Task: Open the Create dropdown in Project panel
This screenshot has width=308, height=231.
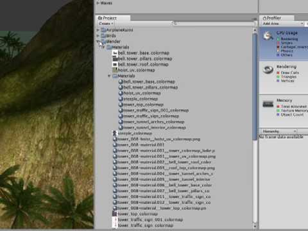Action: pyautogui.click(x=106, y=24)
